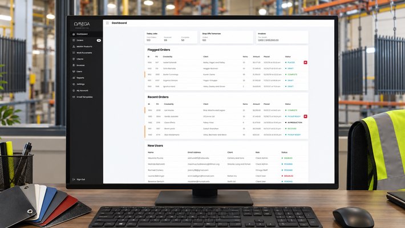Click the DISABLED status user row
This screenshot has width=405, height=228.
(226, 176)
